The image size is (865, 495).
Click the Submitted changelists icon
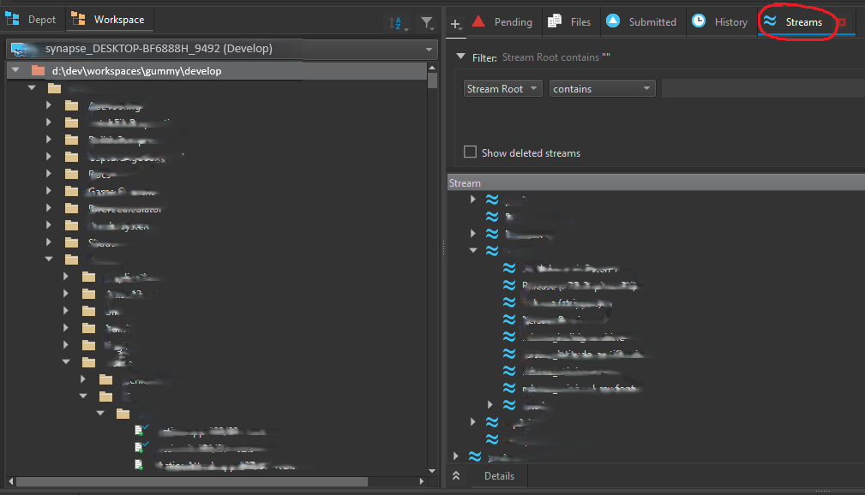(613, 21)
